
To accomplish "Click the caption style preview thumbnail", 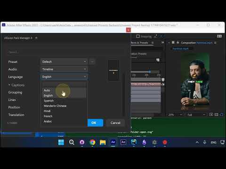I will click(x=113, y=70).
